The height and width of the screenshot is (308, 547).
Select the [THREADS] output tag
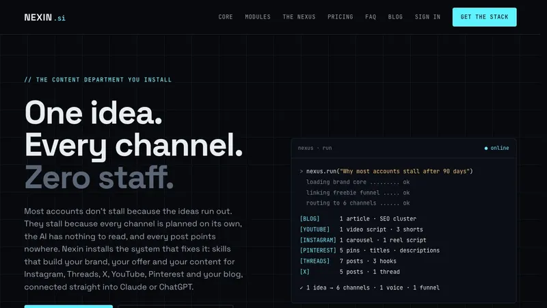pyautogui.click(x=315, y=261)
